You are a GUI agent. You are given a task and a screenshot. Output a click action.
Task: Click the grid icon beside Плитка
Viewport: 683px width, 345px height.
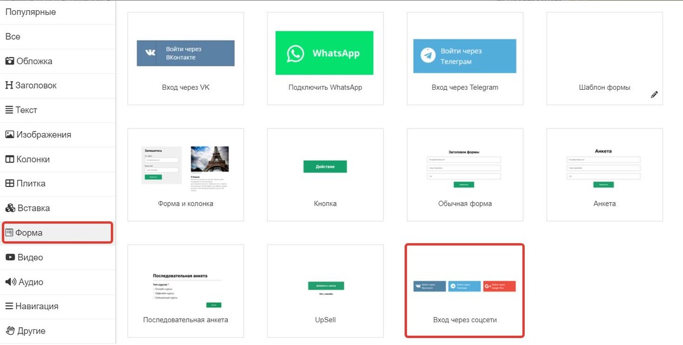(x=10, y=184)
